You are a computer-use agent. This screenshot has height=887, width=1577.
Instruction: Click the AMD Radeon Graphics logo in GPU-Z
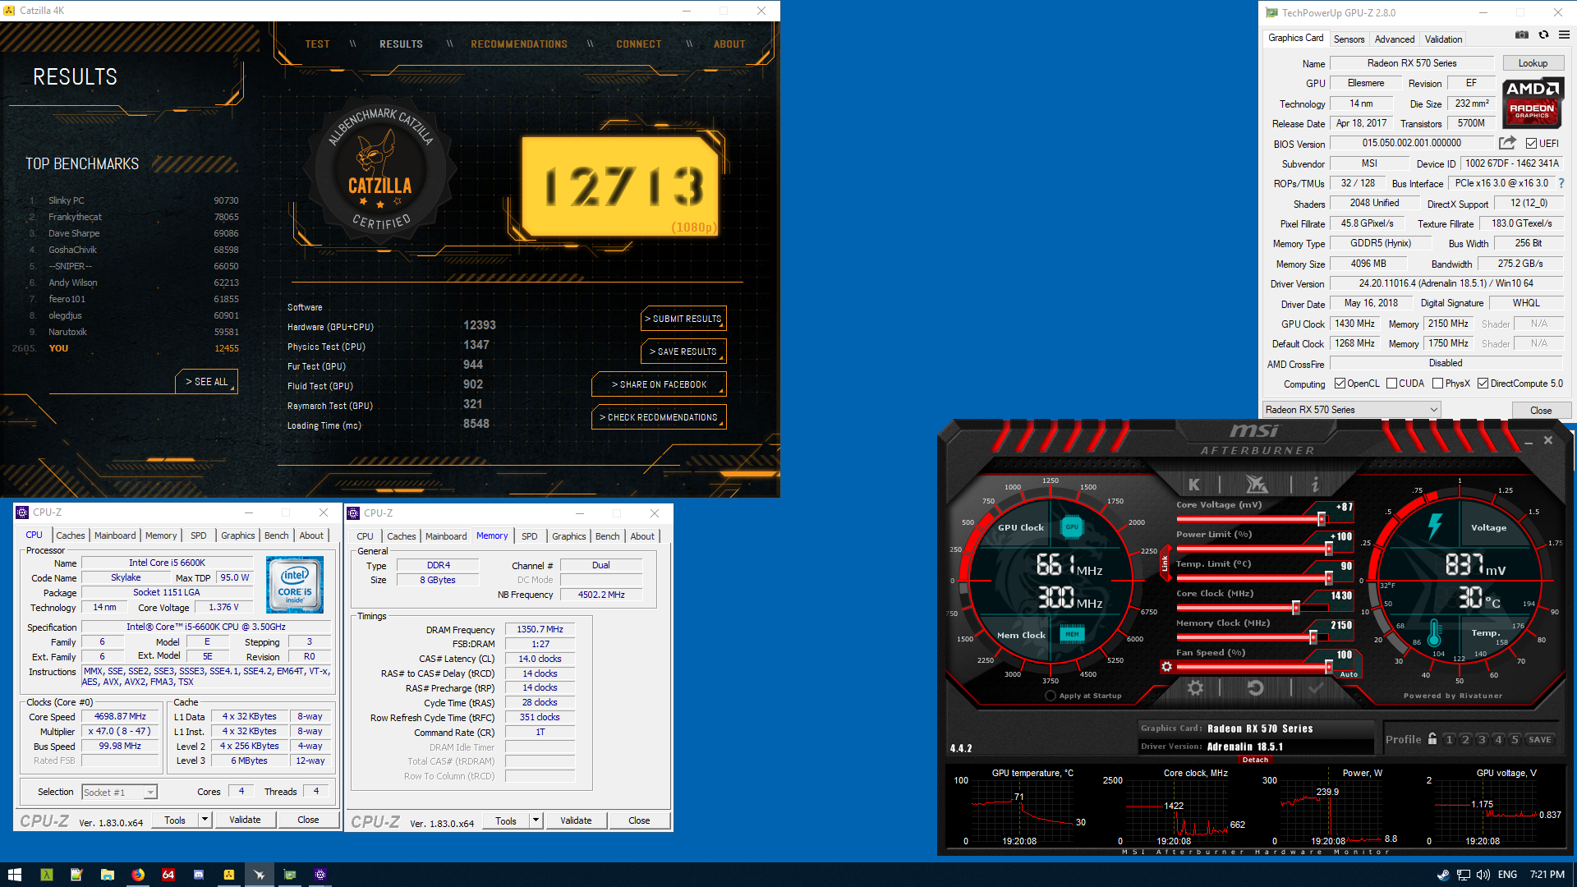pyautogui.click(x=1533, y=103)
